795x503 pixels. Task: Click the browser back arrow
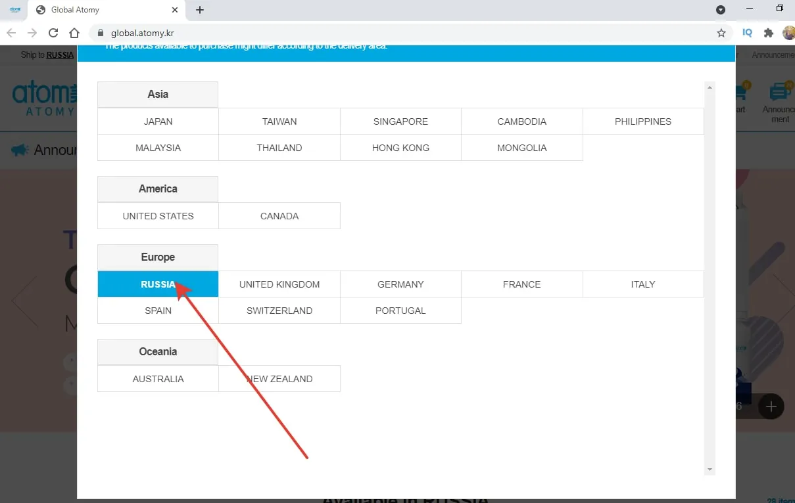point(11,33)
